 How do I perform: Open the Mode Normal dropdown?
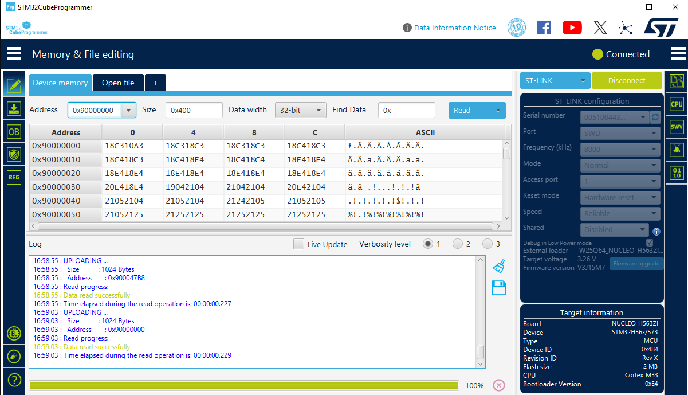pos(620,166)
